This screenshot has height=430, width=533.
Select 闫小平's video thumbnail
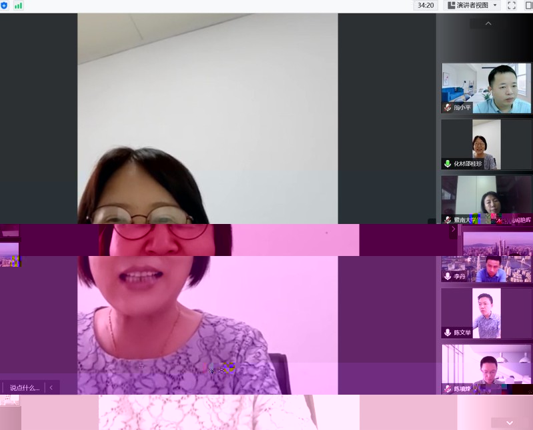[486, 88]
